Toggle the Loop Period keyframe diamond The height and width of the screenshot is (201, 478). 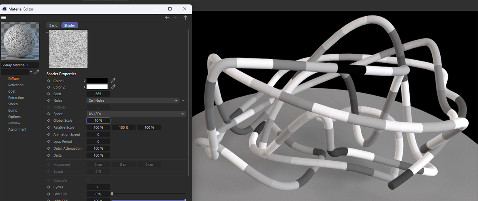(49, 141)
